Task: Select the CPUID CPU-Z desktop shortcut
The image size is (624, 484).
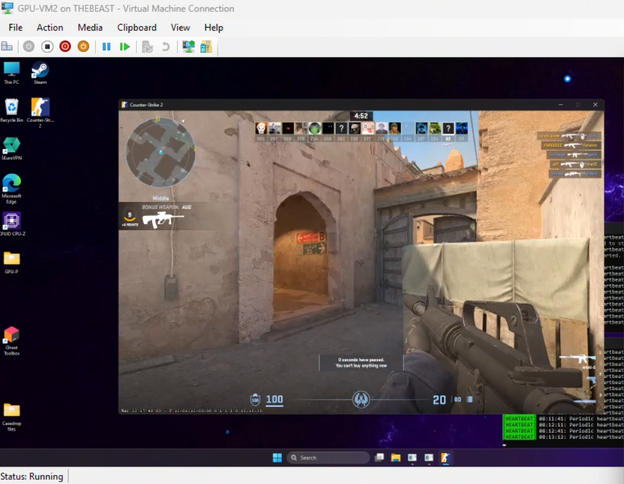Action: point(11,224)
